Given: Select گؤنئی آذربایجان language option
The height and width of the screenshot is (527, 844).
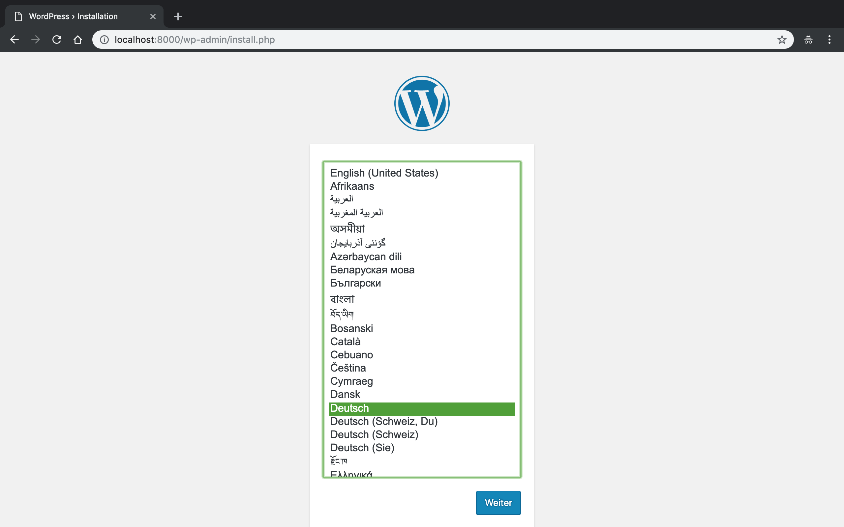Looking at the screenshot, I should (422, 243).
